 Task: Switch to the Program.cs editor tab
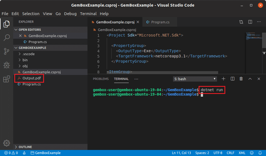[160, 22]
